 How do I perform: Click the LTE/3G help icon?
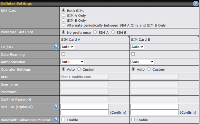pyautogui.click(x=56, y=47)
